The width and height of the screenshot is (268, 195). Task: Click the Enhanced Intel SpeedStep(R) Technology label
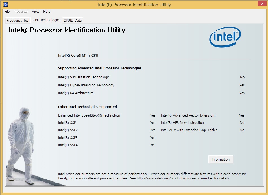pos(90,115)
